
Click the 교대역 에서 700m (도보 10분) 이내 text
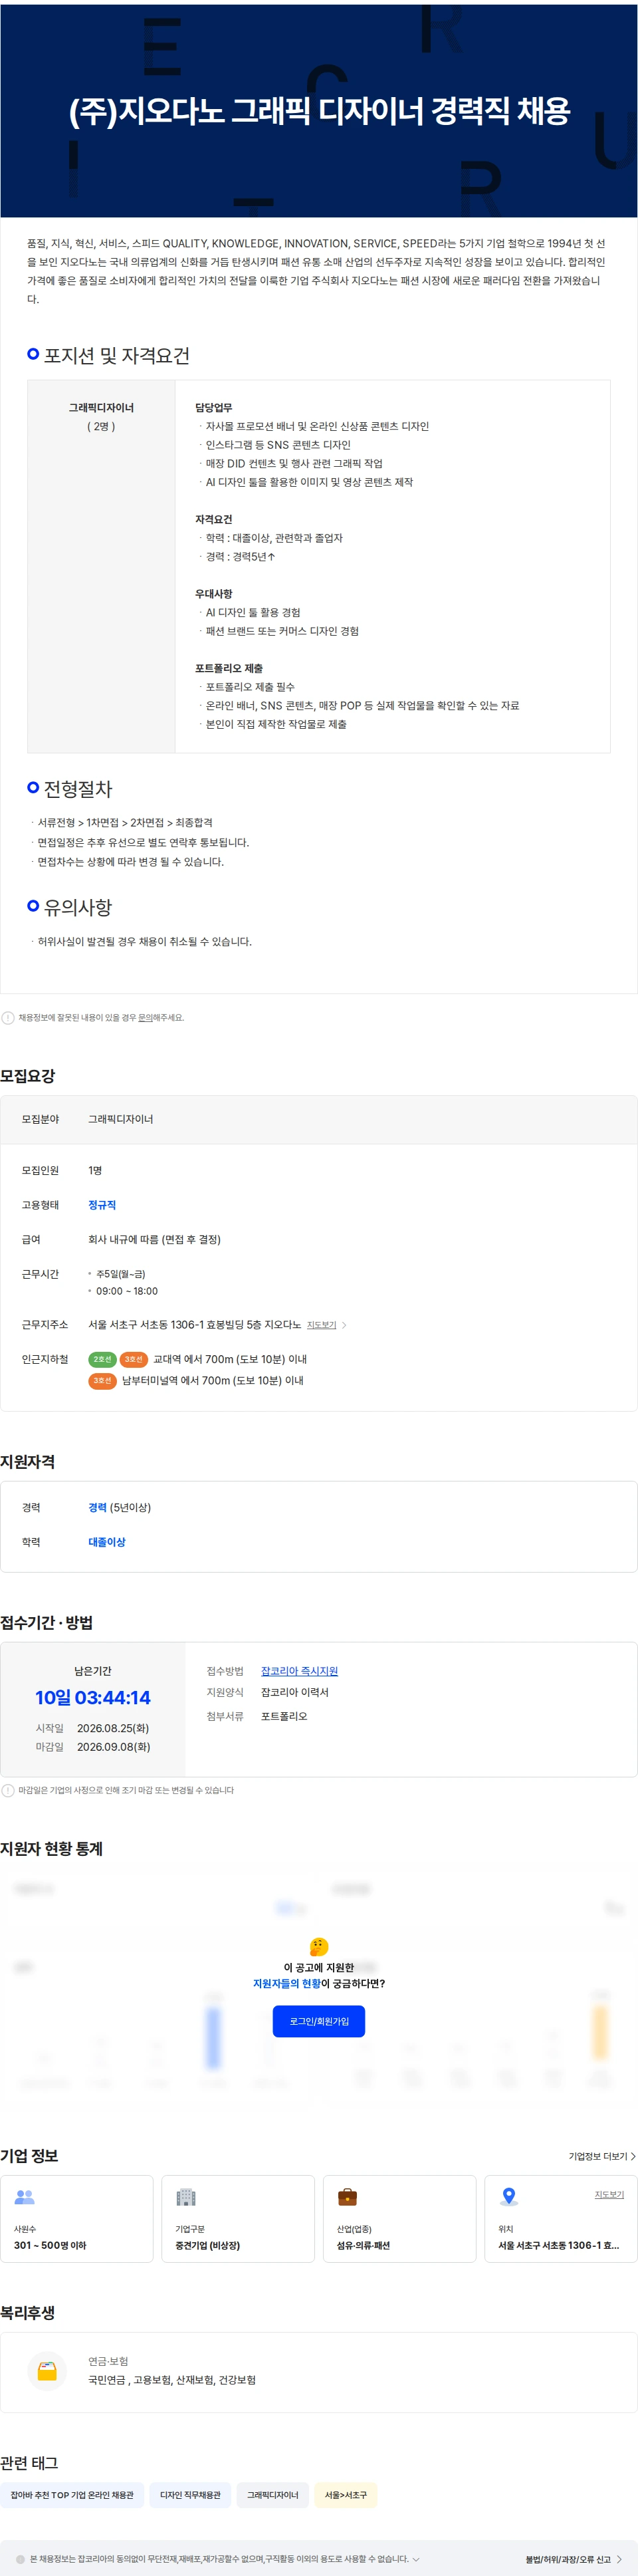point(230,1359)
